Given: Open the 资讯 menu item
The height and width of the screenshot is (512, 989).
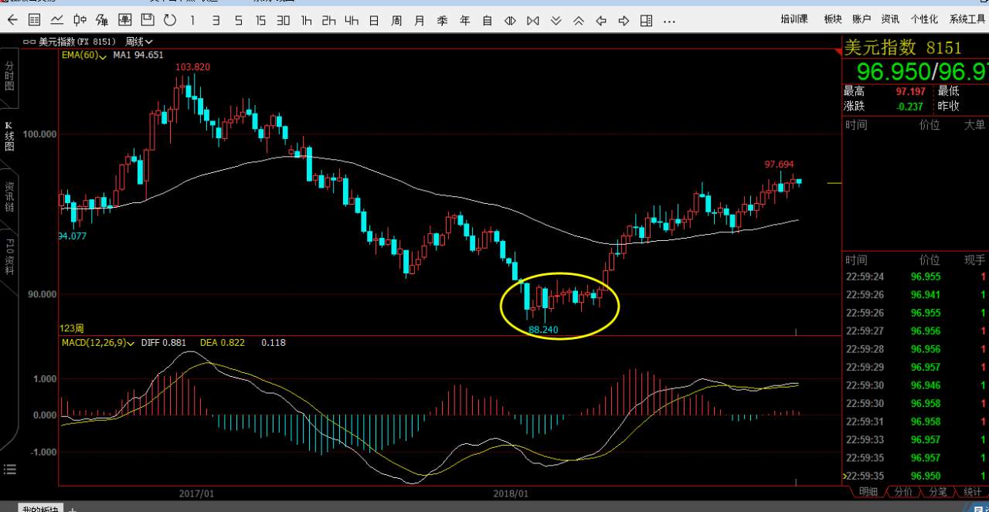Looking at the screenshot, I should coord(890,19).
